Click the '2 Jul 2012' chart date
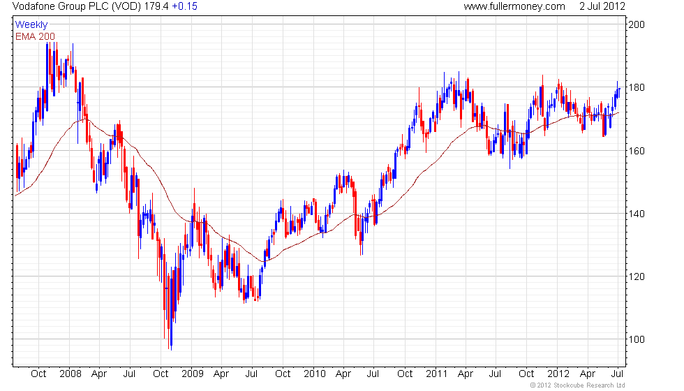Viewport: 684px width, 391px height. (602, 6)
